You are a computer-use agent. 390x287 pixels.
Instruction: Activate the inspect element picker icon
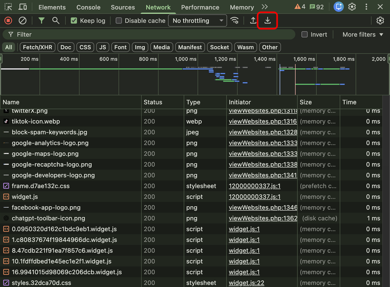(8, 7)
